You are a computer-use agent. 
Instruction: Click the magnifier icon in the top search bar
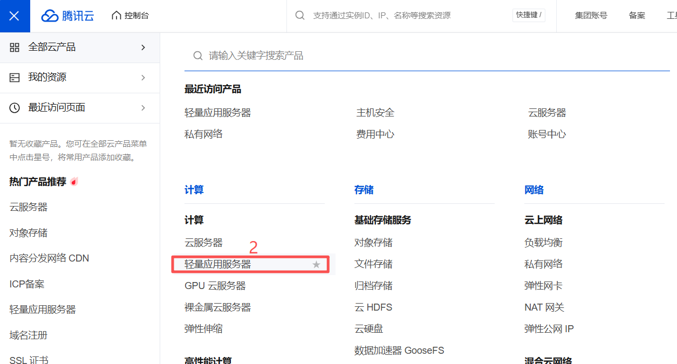tap(300, 15)
